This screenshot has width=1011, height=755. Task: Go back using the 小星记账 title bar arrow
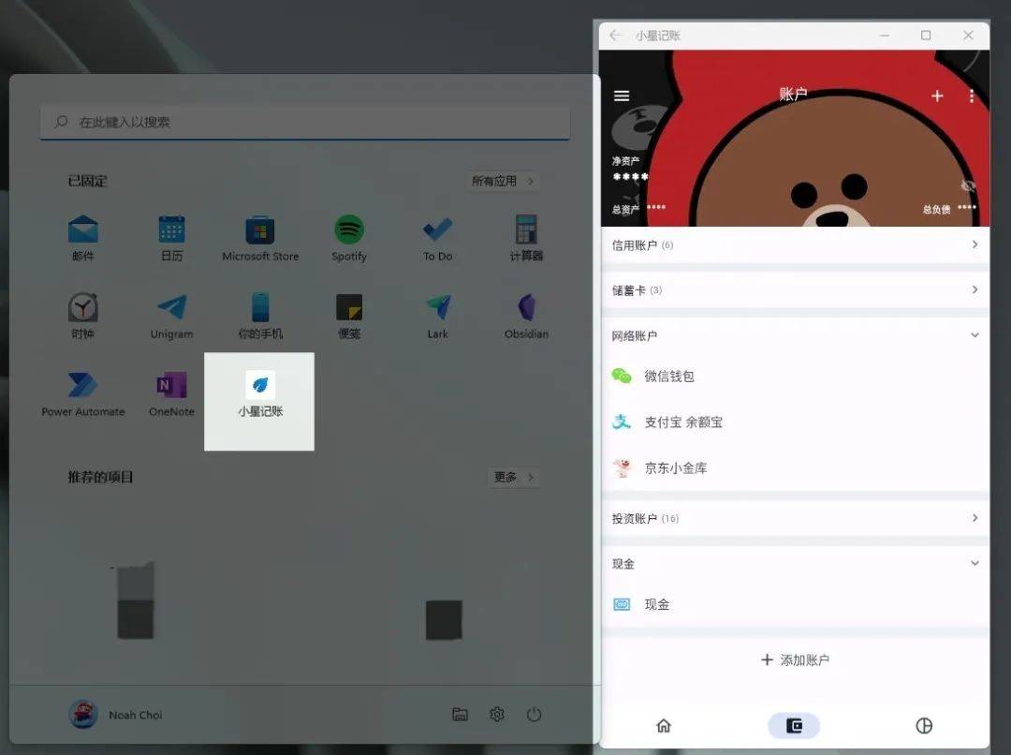click(615, 36)
